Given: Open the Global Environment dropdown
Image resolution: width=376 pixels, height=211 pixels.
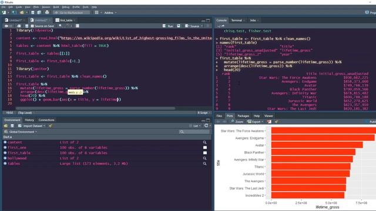Looking at the screenshot, I should (21, 132).
